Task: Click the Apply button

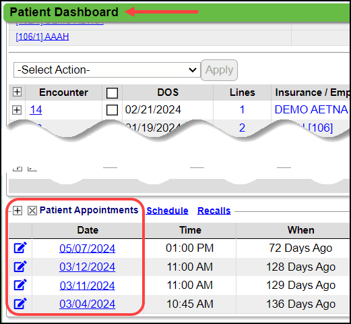Action: pos(219,70)
